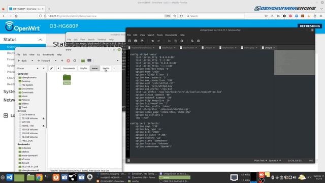
Task: Select 109 GB Volume in Devices
Action: (x=29, y=130)
